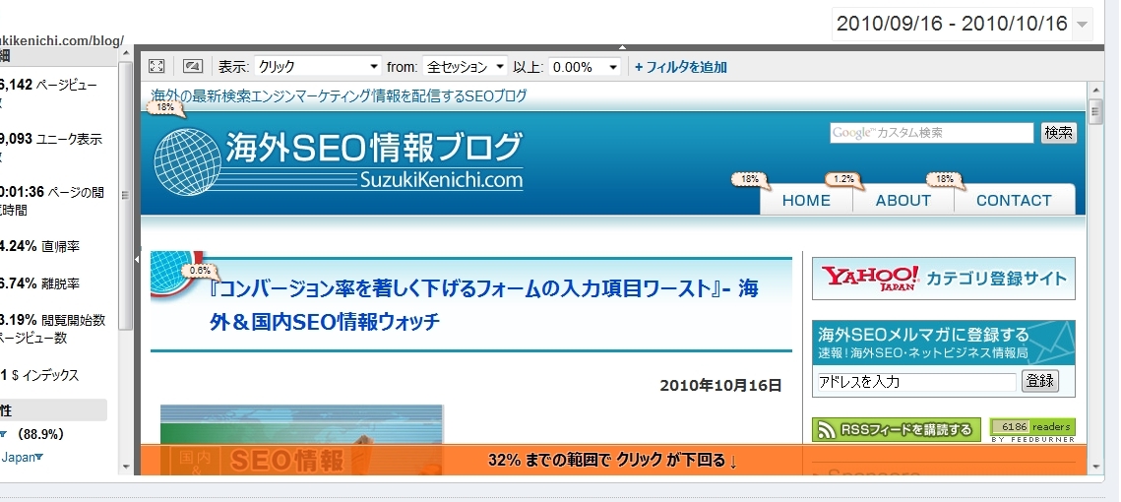Open the 以上 0.00% threshold dropdown
This screenshot has height=502, width=1121.
click(x=584, y=67)
